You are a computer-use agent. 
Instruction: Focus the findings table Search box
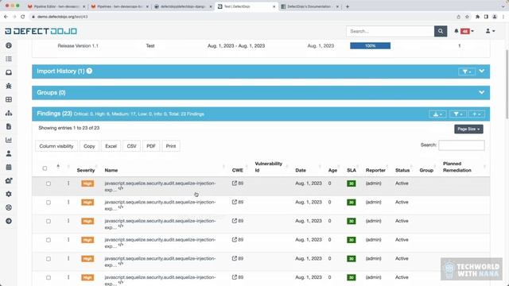click(x=461, y=145)
